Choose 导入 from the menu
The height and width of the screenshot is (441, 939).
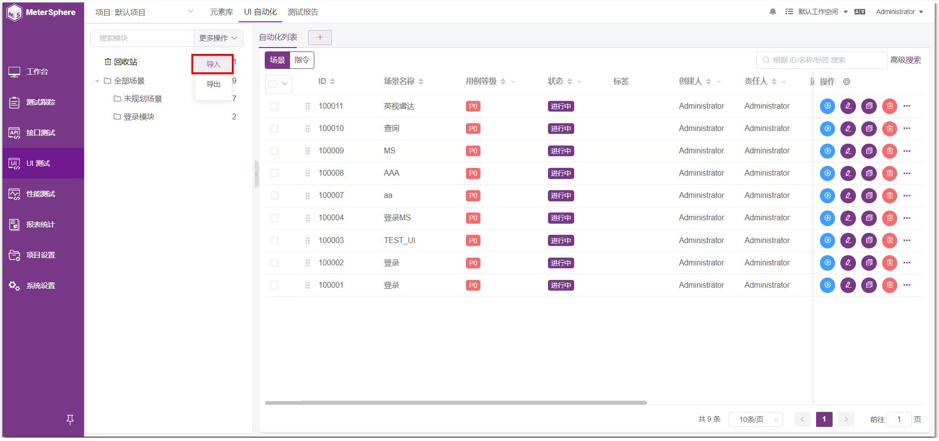[x=213, y=64]
